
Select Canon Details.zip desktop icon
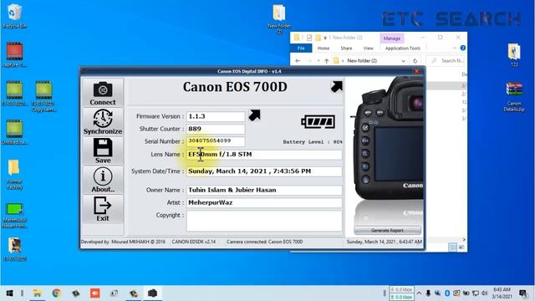click(x=514, y=97)
